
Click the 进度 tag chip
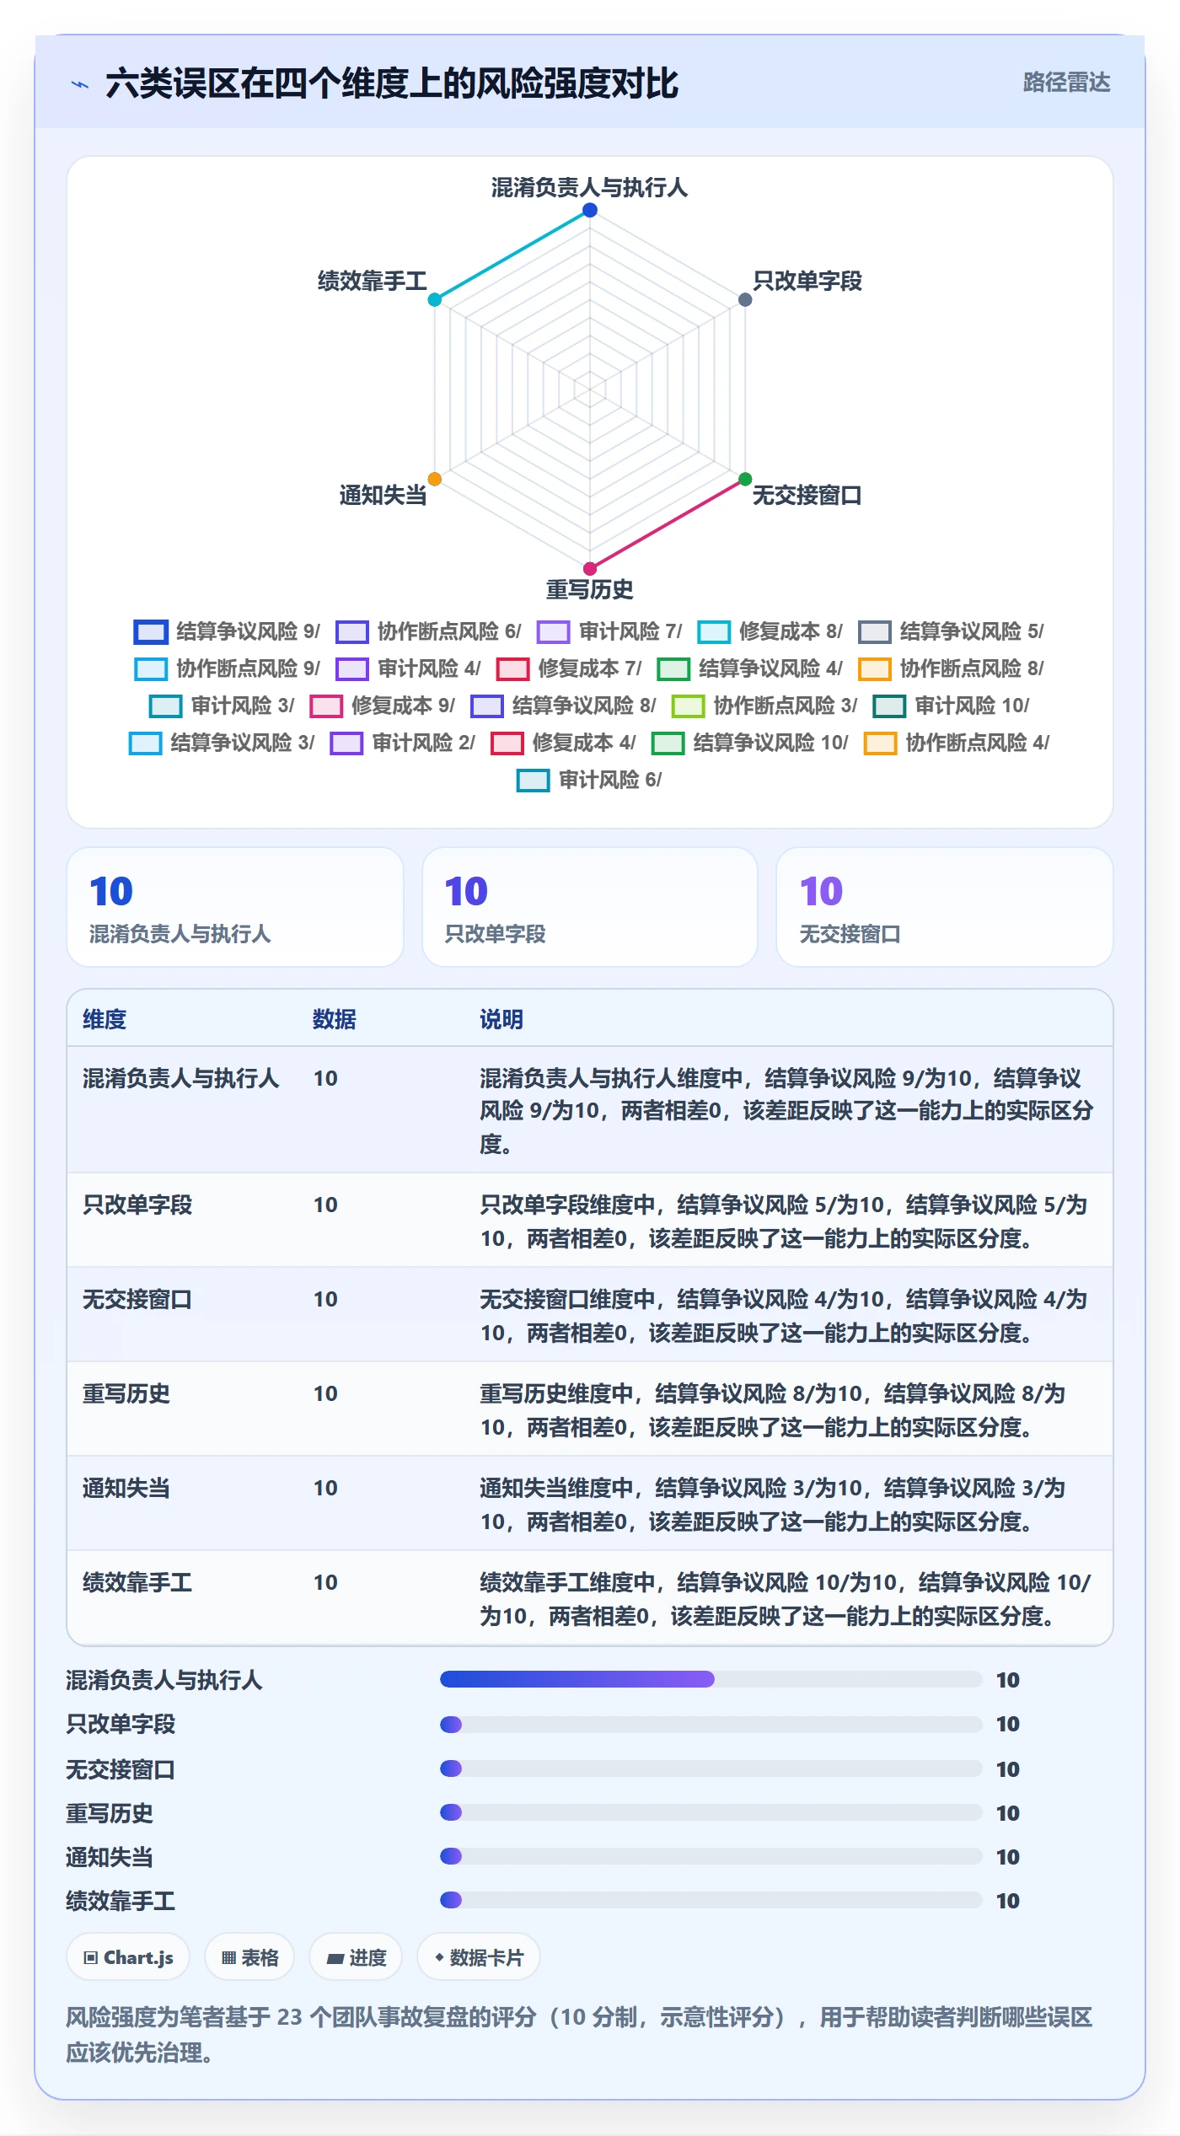(356, 1957)
